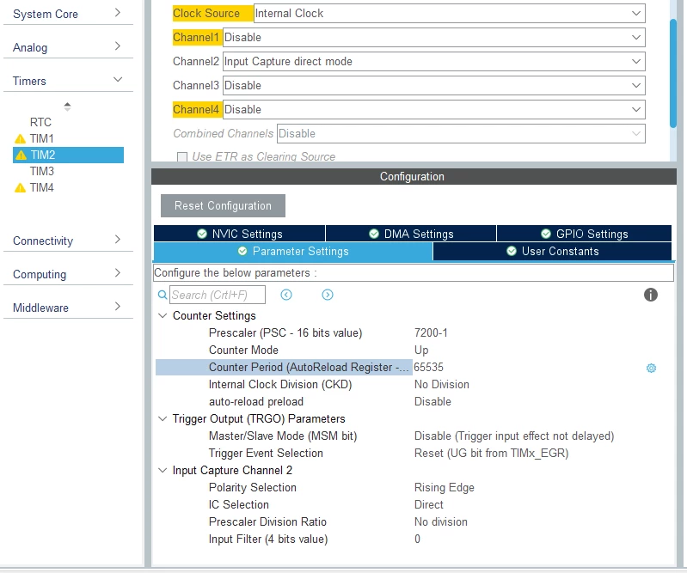The image size is (687, 573).
Task: Open the Channel2 Input Capture dropdown
Action: (433, 61)
